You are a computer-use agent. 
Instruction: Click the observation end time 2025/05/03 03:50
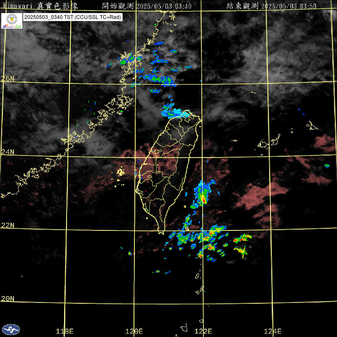tap(289, 6)
